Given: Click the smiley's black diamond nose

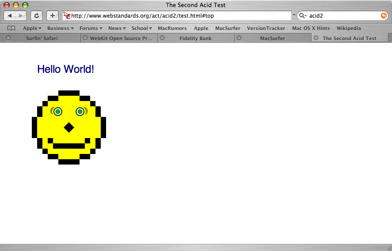Looking at the screenshot, I should [69, 127].
